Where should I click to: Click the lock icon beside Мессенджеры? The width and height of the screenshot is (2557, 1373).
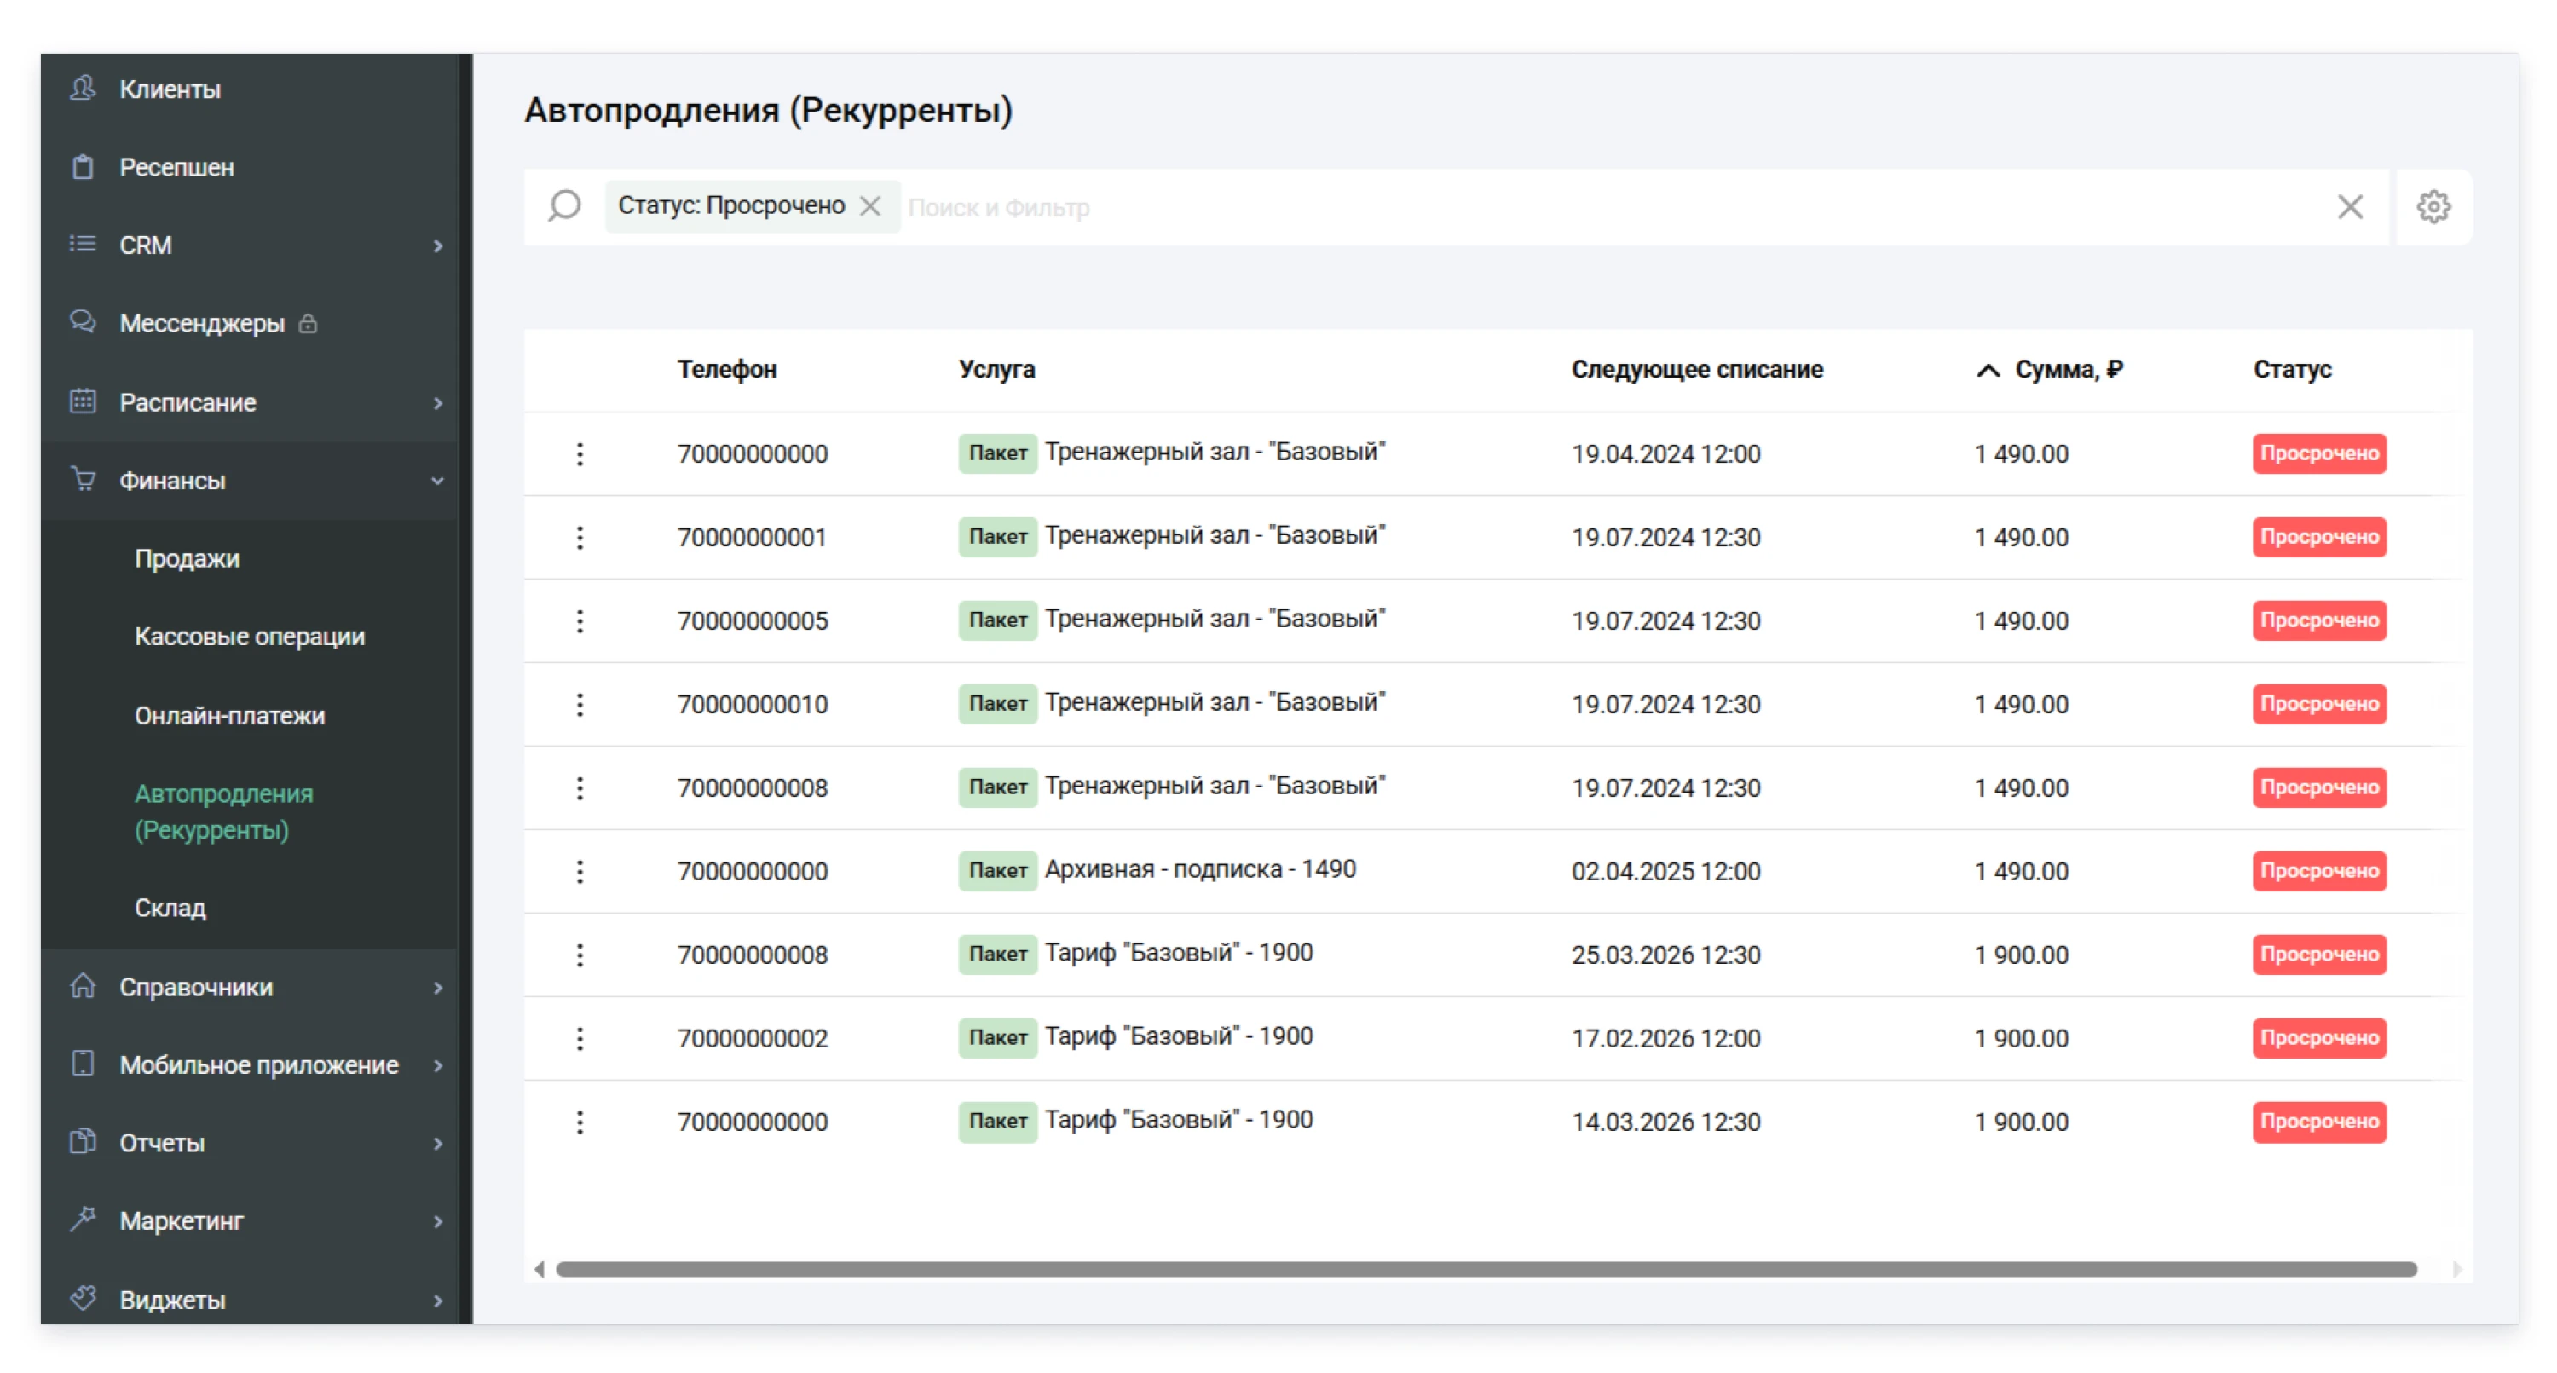point(308,324)
